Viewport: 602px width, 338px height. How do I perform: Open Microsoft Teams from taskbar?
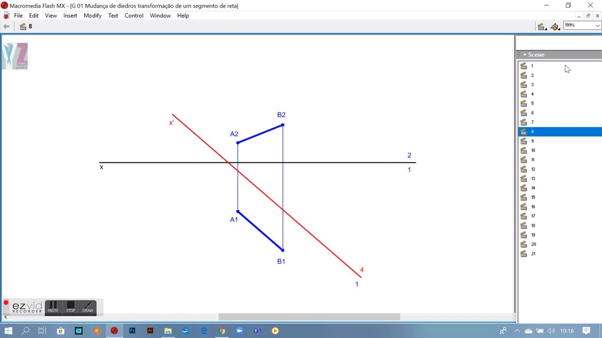coord(257,331)
